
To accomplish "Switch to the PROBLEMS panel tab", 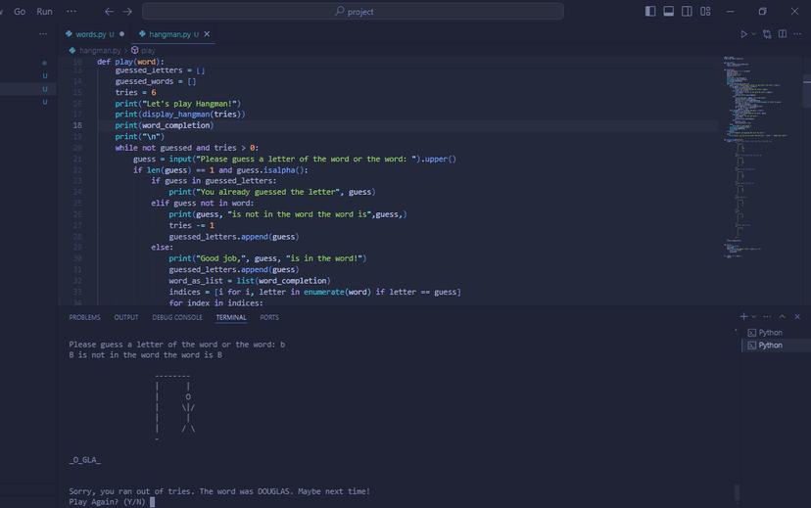I will (x=85, y=317).
